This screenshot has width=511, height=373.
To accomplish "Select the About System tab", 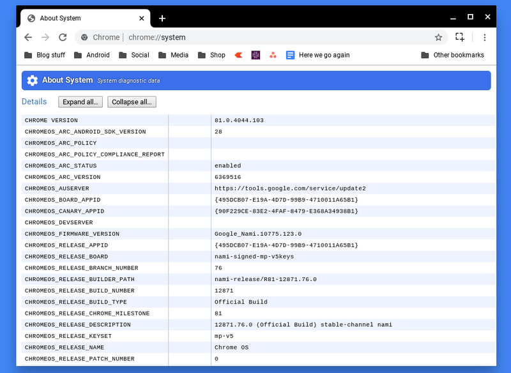I will point(86,19).
